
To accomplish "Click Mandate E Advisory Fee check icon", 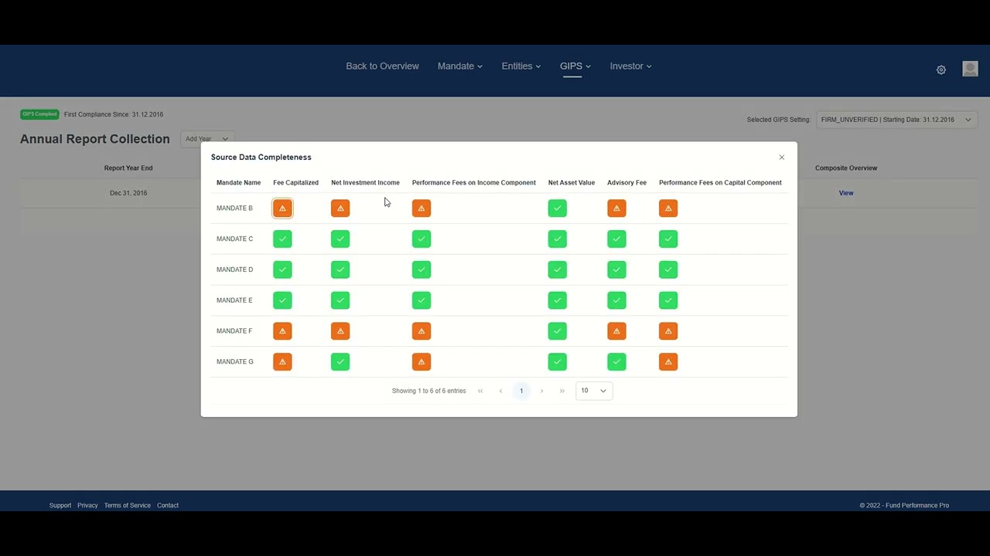I will pyautogui.click(x=616, y=300).
